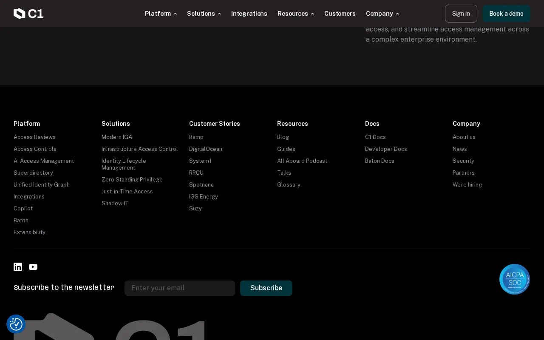Open Integrations in top navigation

[x=249, y=14]
